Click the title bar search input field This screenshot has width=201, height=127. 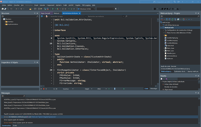tap(147, 2)
